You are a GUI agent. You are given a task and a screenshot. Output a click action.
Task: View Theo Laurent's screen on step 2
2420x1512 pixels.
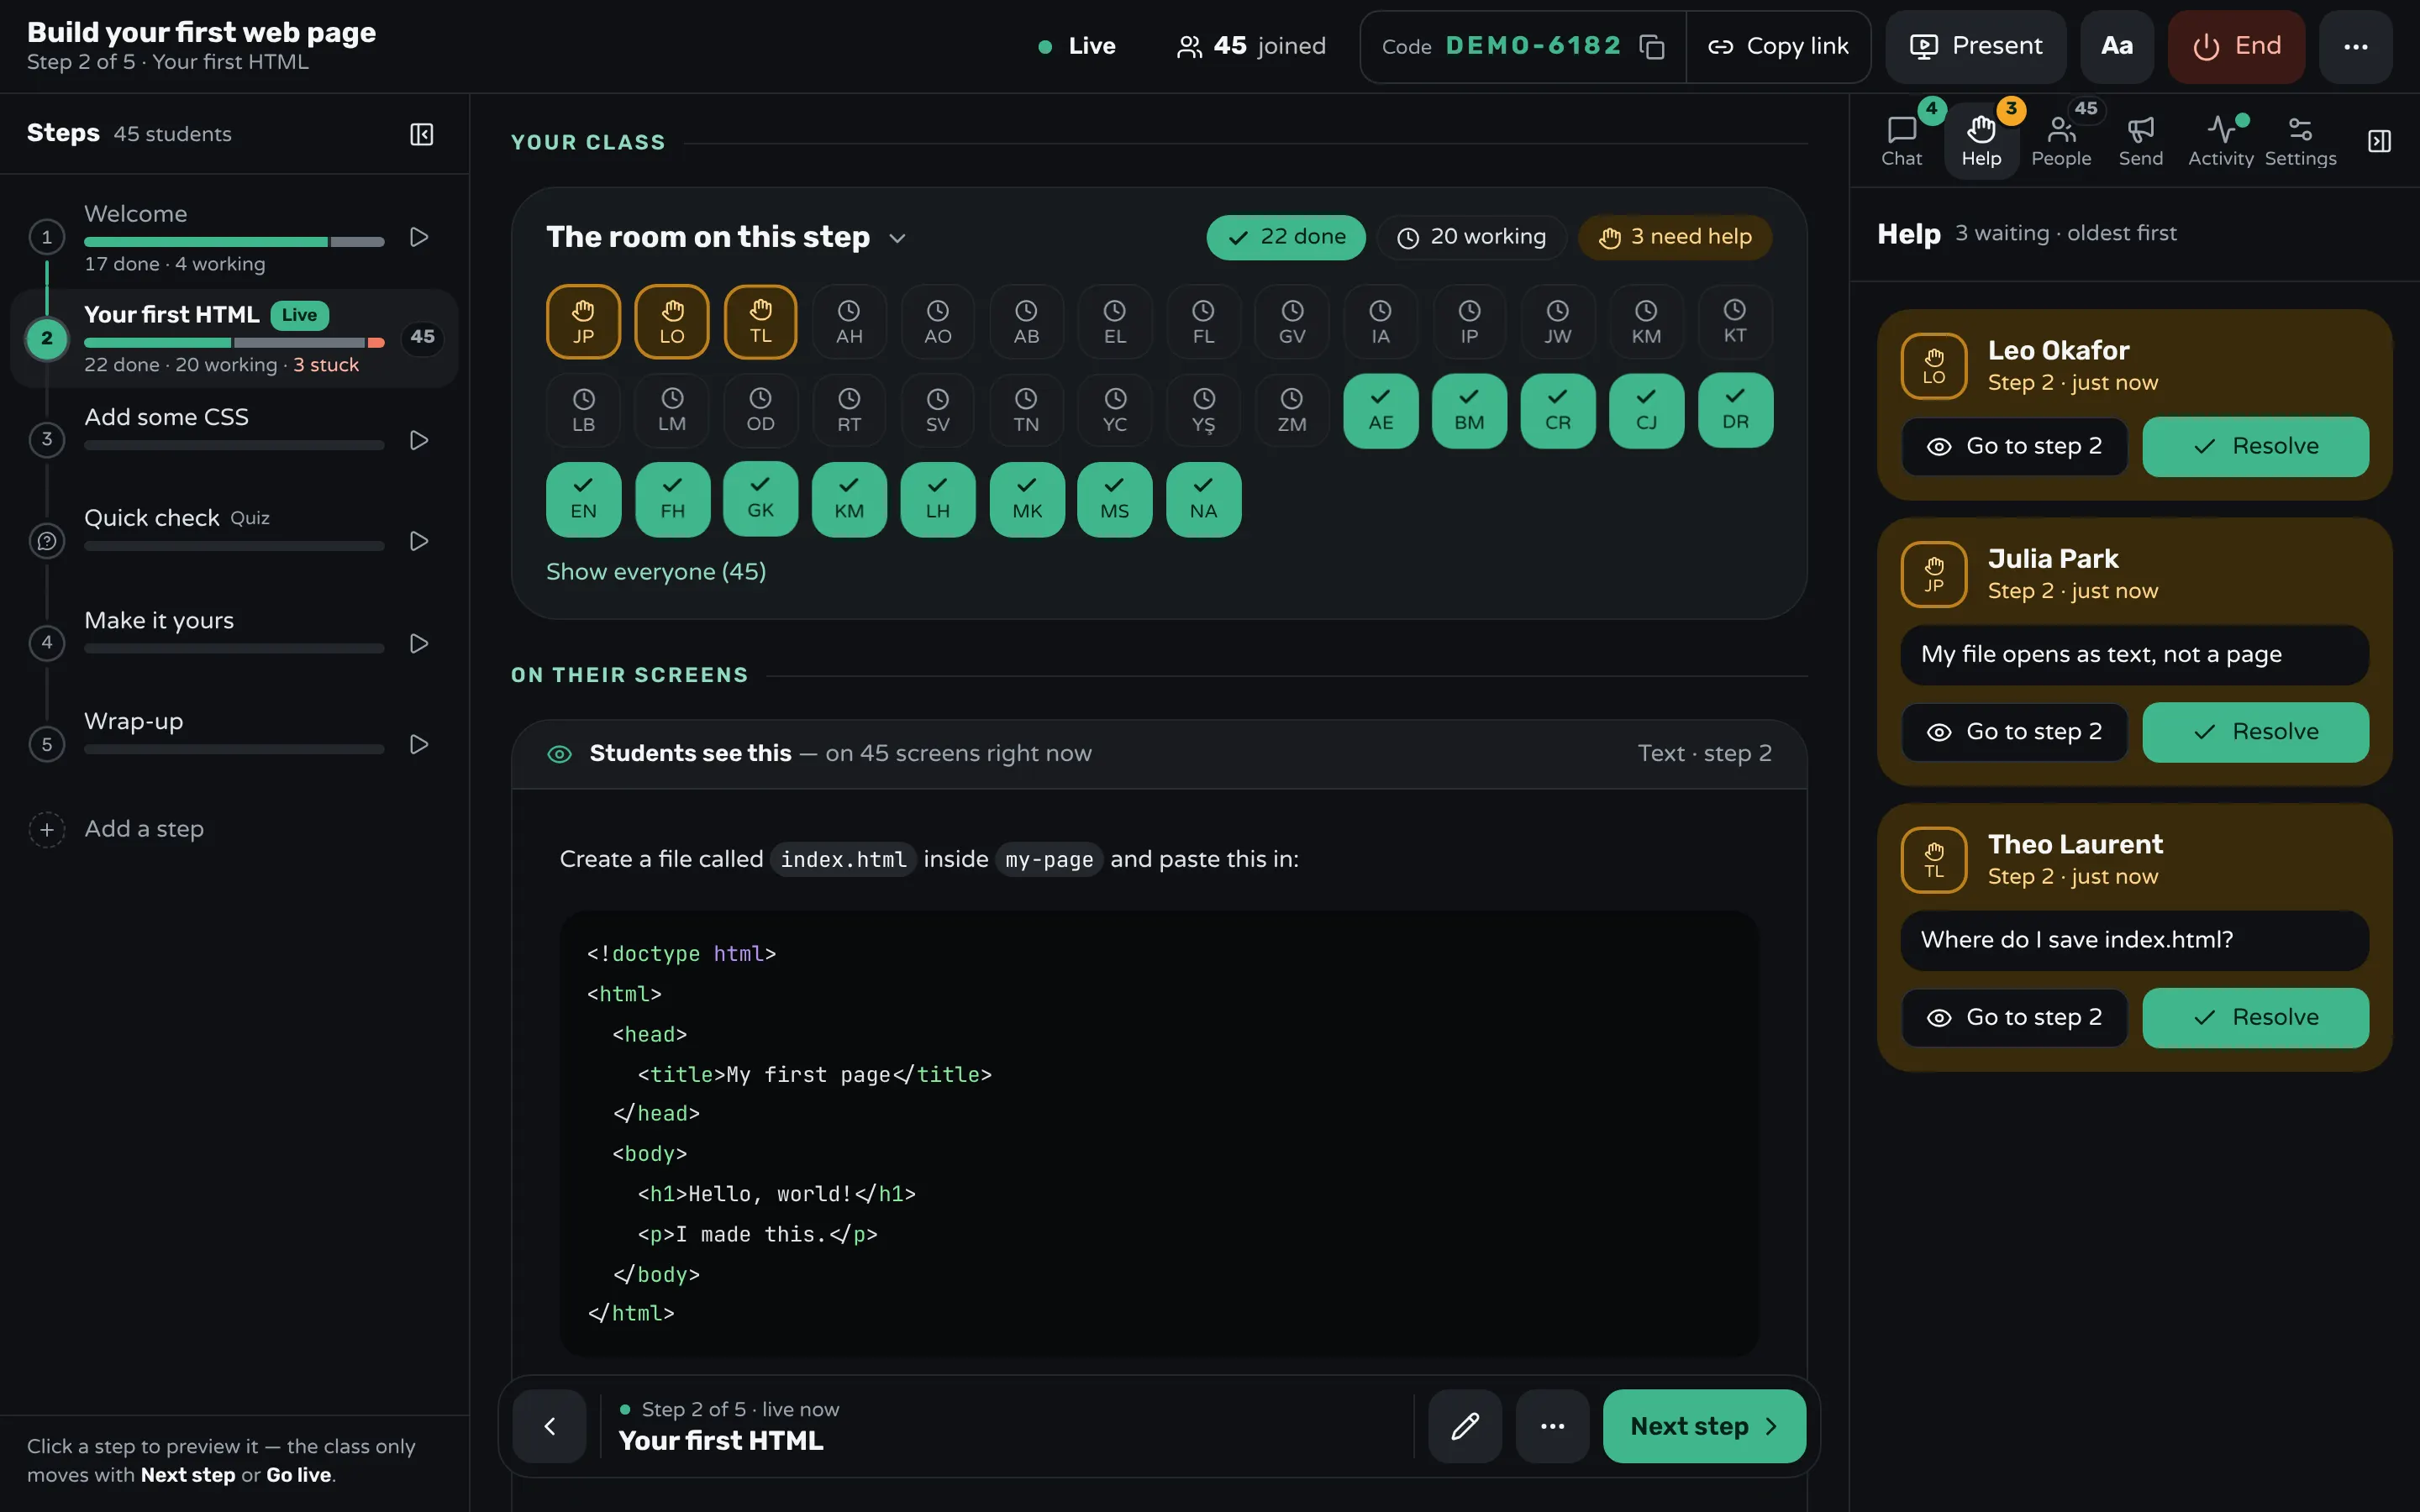pos(2014,1018)
